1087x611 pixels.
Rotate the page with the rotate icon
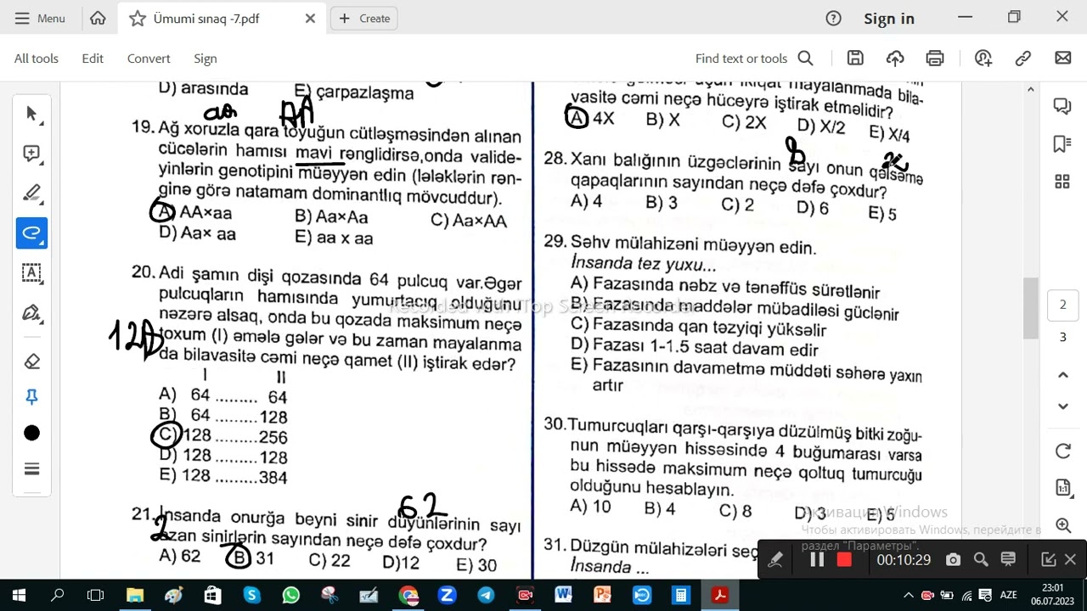pyautogui.click(x=1062, y=451)
